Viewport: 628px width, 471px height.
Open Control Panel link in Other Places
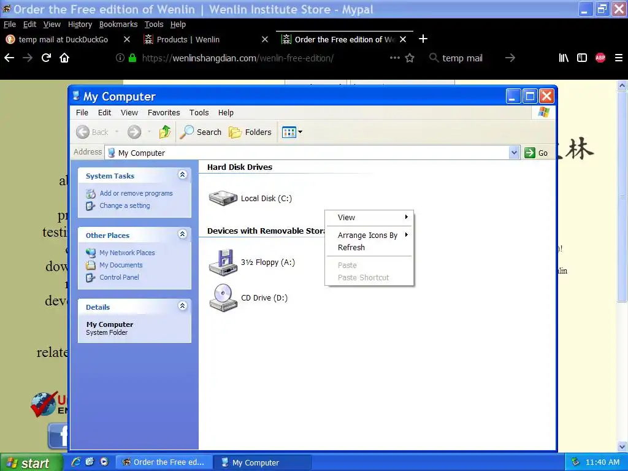(x=119, y=277)
